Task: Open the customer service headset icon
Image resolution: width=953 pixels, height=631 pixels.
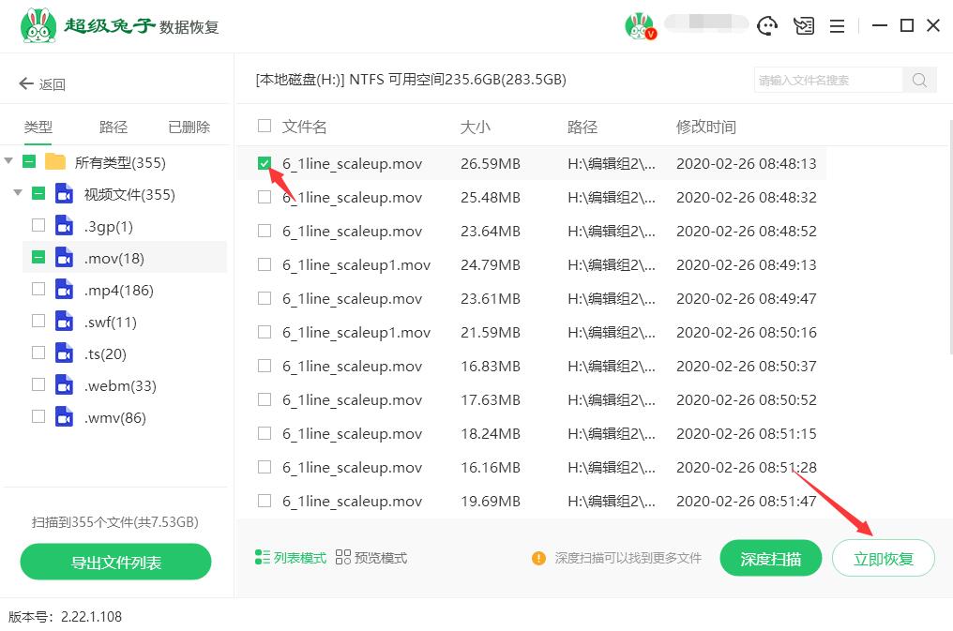Action: pos(767,25)
